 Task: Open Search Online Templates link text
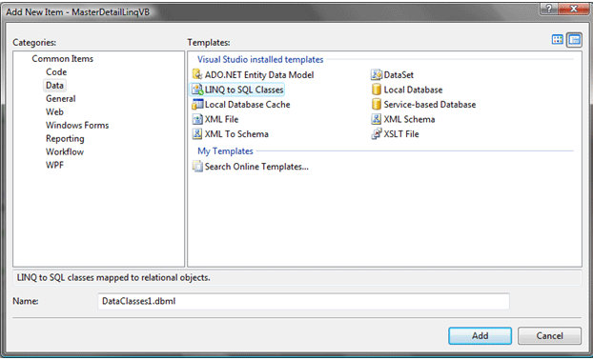256,167
